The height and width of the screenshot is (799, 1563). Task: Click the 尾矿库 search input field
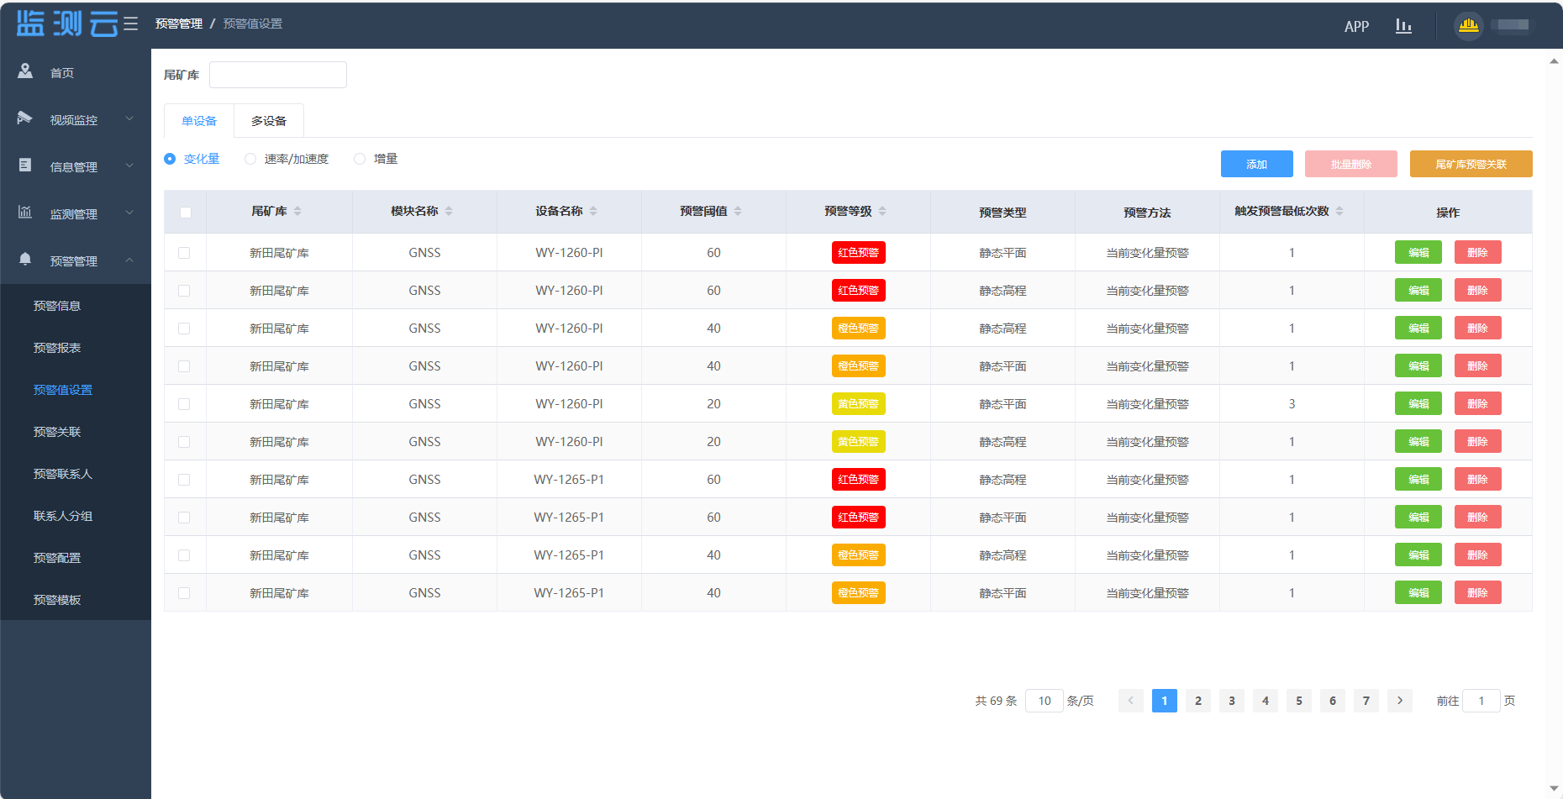[x=278, y=75]
